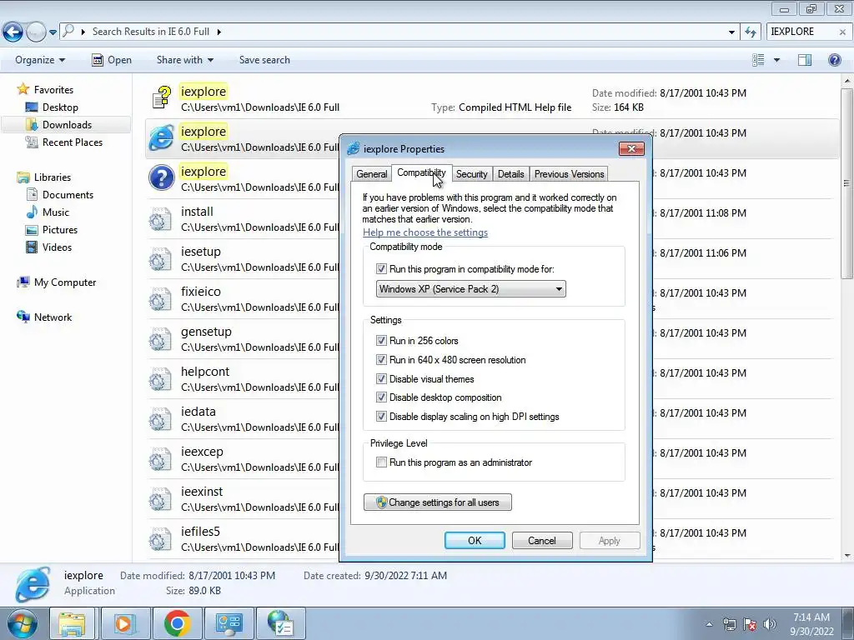Enable Run this program as an administrator

click(381, 462)
